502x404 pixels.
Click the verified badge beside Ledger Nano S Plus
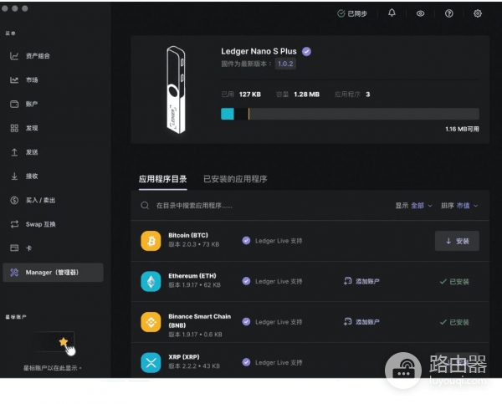(x=306, y=52)
